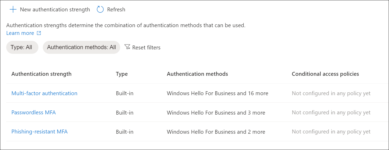Click the circular Refresh icon
The image size is (389, 150).
pos(100,10)
